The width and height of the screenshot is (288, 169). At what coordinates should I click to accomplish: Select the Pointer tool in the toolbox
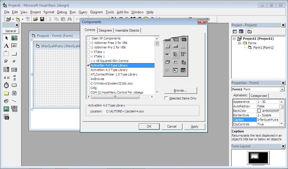6,38
